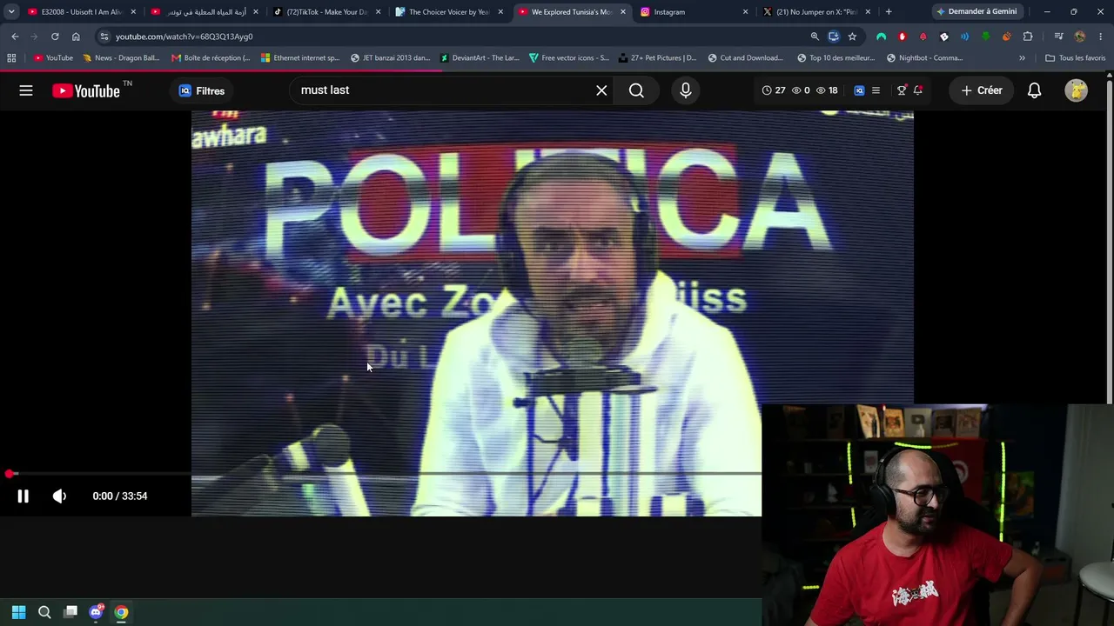Close the TikTok tab

click(x=378, y=12)
